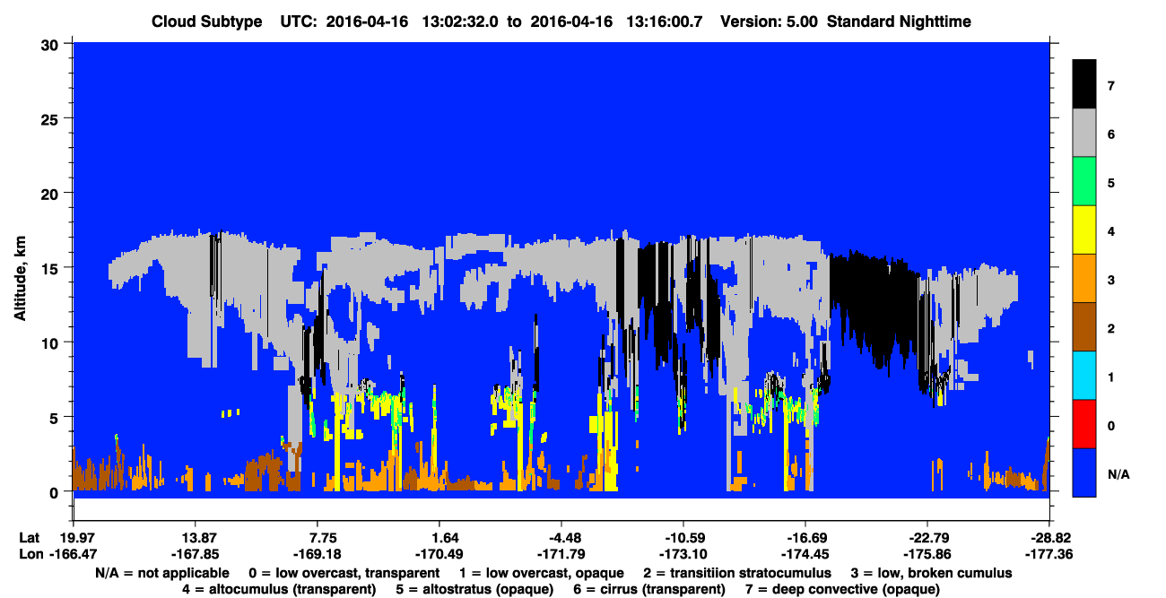This screenshot has height=598, width=1166.
Task: Click the y-axis tick label 30
Action: coord(52,43)
